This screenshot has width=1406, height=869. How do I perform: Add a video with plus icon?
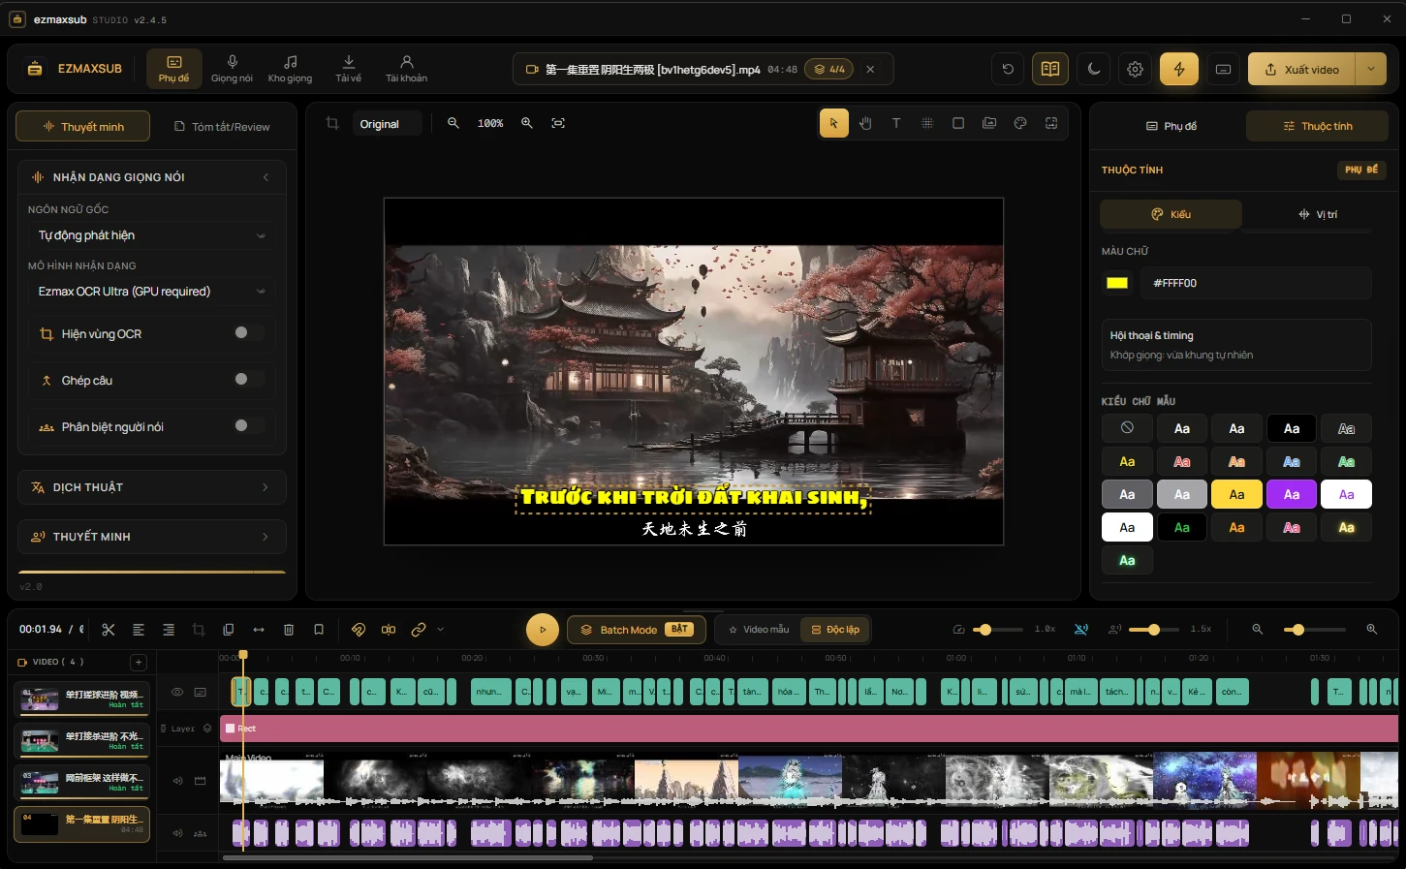[x=139, y=662]
